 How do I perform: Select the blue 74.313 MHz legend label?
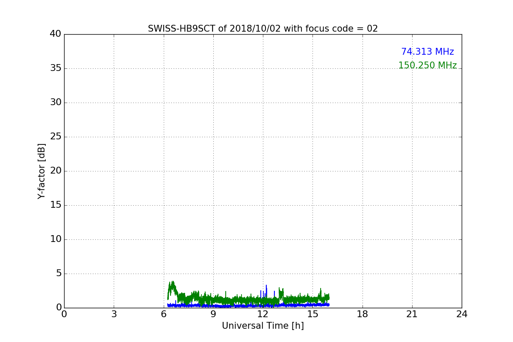[427, 52]
